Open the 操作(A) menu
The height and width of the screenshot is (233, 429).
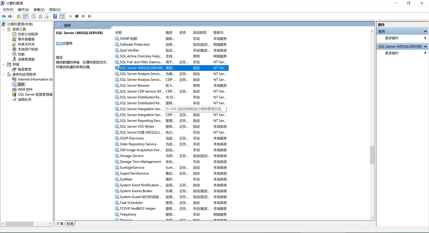pos(23,9)
